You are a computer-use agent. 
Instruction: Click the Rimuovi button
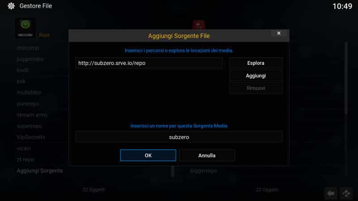256,88
